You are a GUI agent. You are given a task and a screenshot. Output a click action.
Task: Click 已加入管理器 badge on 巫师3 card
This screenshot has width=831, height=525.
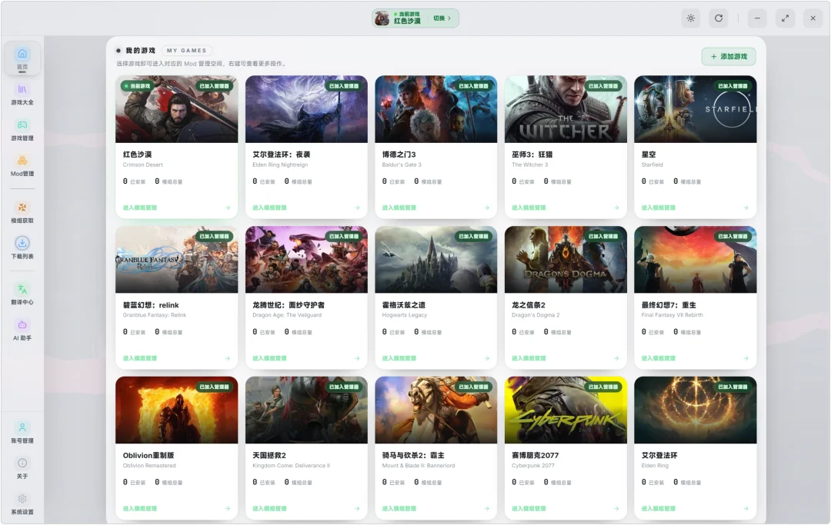tap(603, 86)
